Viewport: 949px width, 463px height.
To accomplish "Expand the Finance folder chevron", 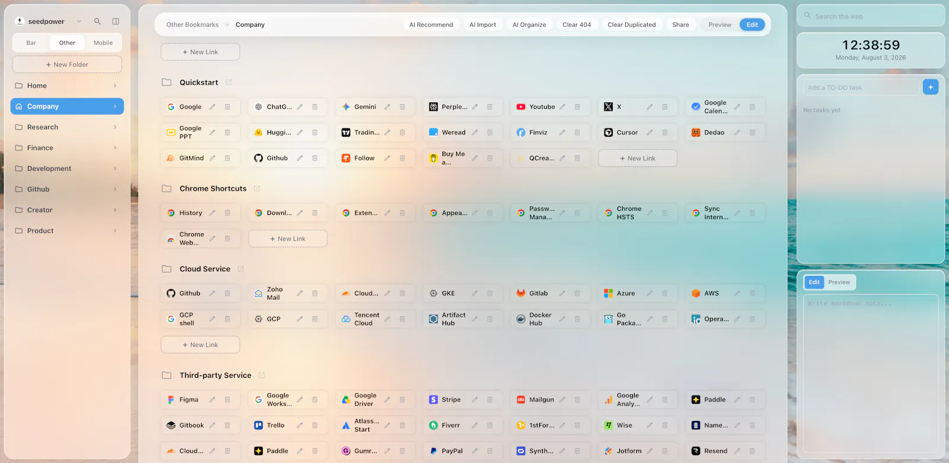I will [115, 148].
